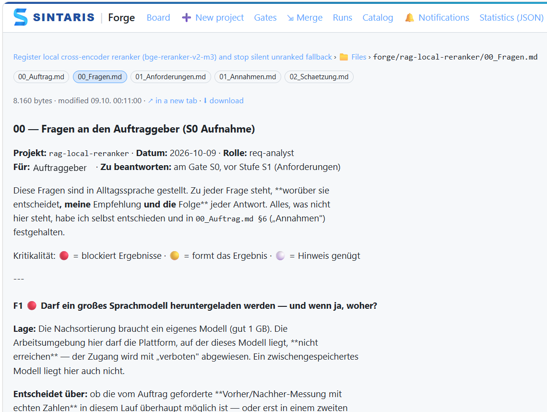Open the 01_Annahmen.md file tab
The image size is (547, 412).
click(248, 77)
